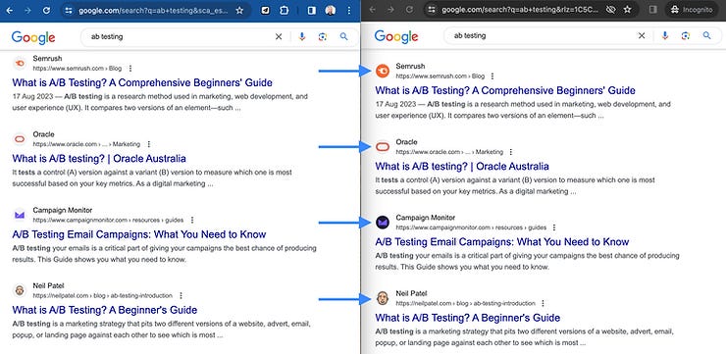726x354 pixels.
Task: Click neilpatel.com URL breadcrumb in left window
Action: pos(102,295)
